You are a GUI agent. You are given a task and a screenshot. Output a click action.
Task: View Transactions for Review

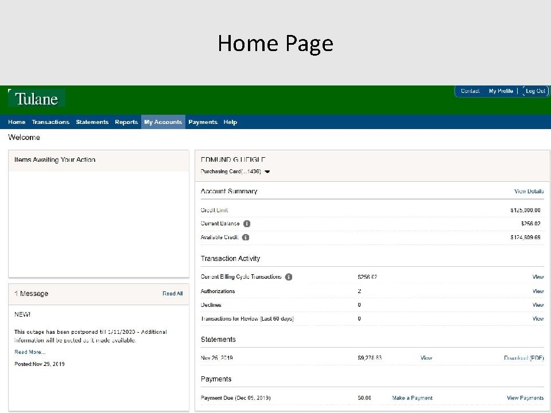point(538,318)
